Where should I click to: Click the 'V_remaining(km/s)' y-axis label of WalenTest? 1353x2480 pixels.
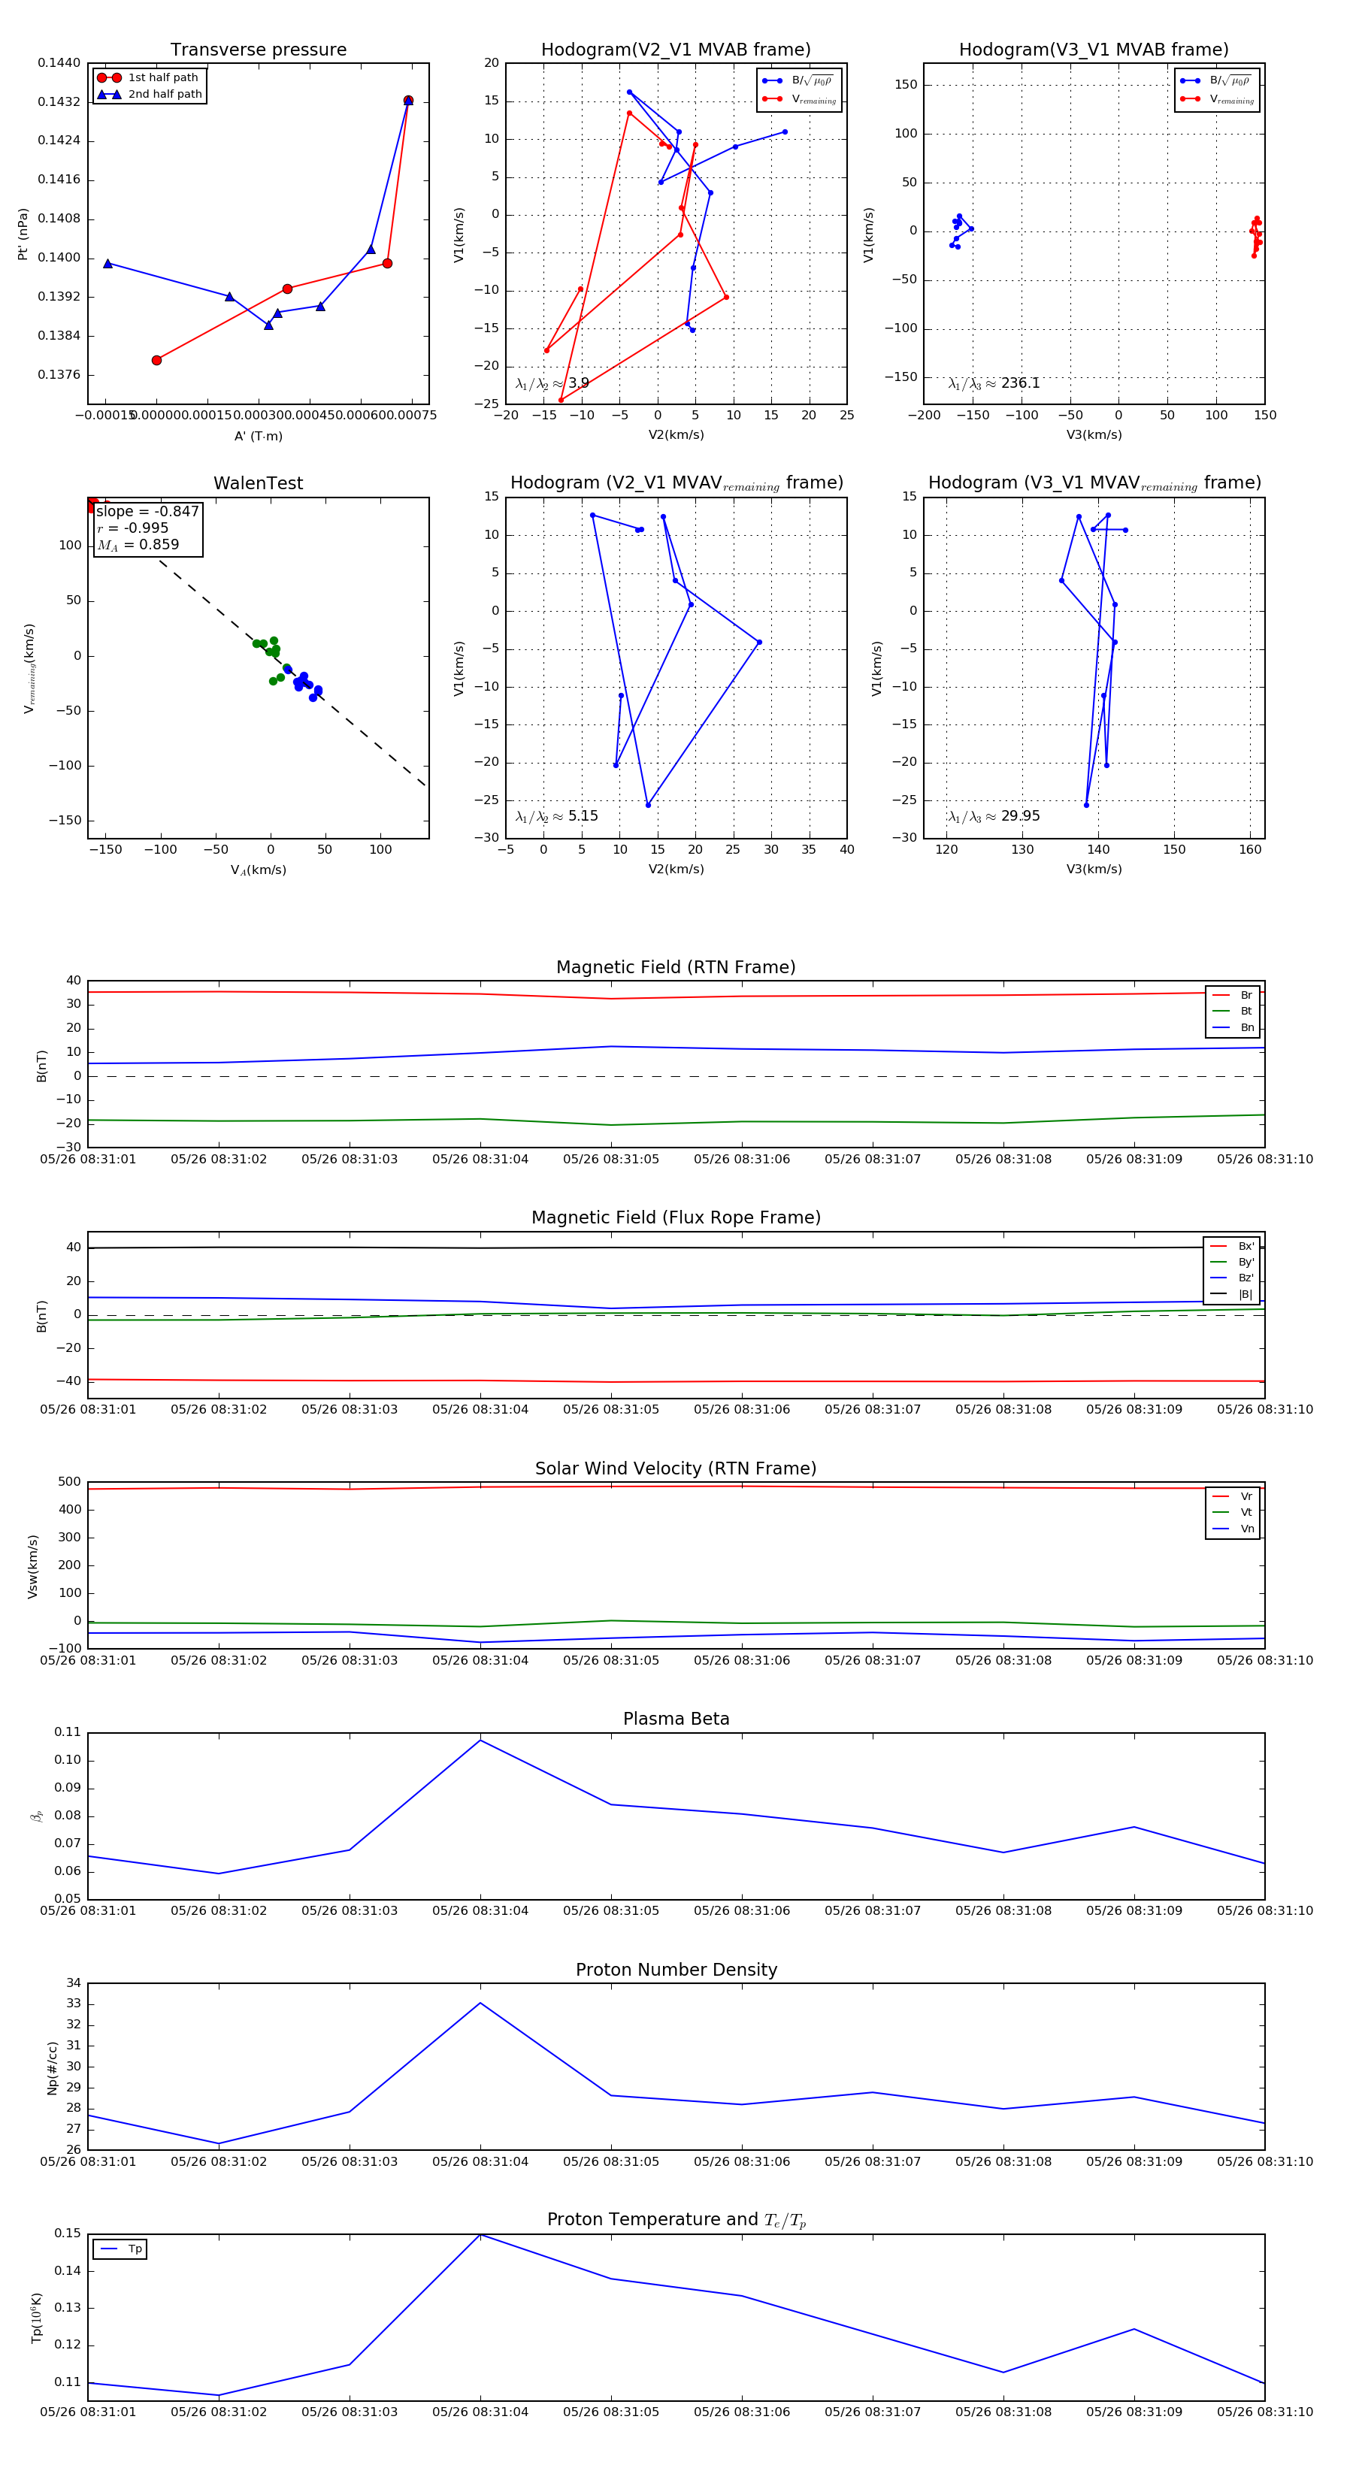click(29, 668)
